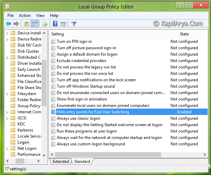
Task: Toggle Show/Hide Console Tree icon
Action: tap(34, 24)
